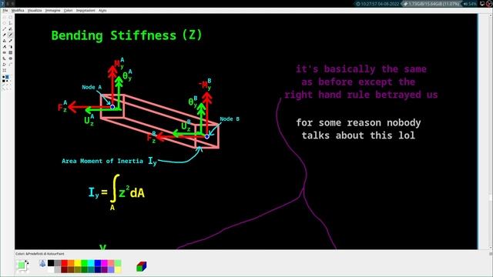This screenshot has height=277, width=493.
Task: Pick the dark gray palette swatch
Action: click(58, 263)
